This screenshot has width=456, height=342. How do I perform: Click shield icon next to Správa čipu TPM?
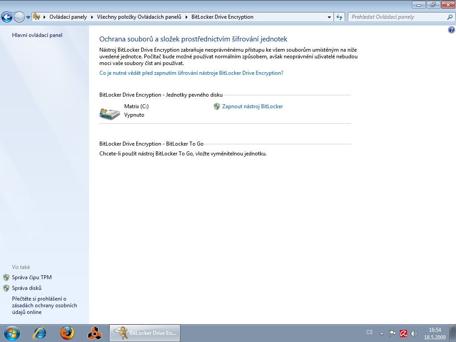(x=6, y=277)
